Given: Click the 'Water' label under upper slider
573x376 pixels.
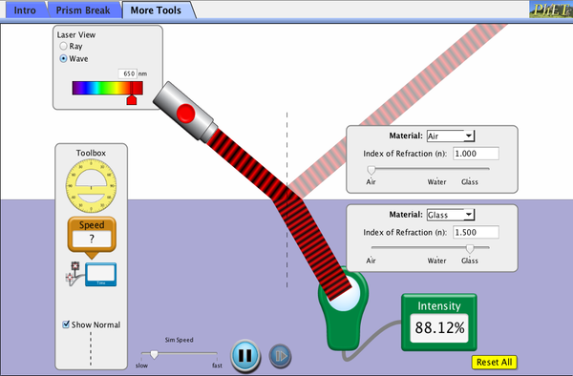Looking at the screenshot, I should [x=436, y=181].
